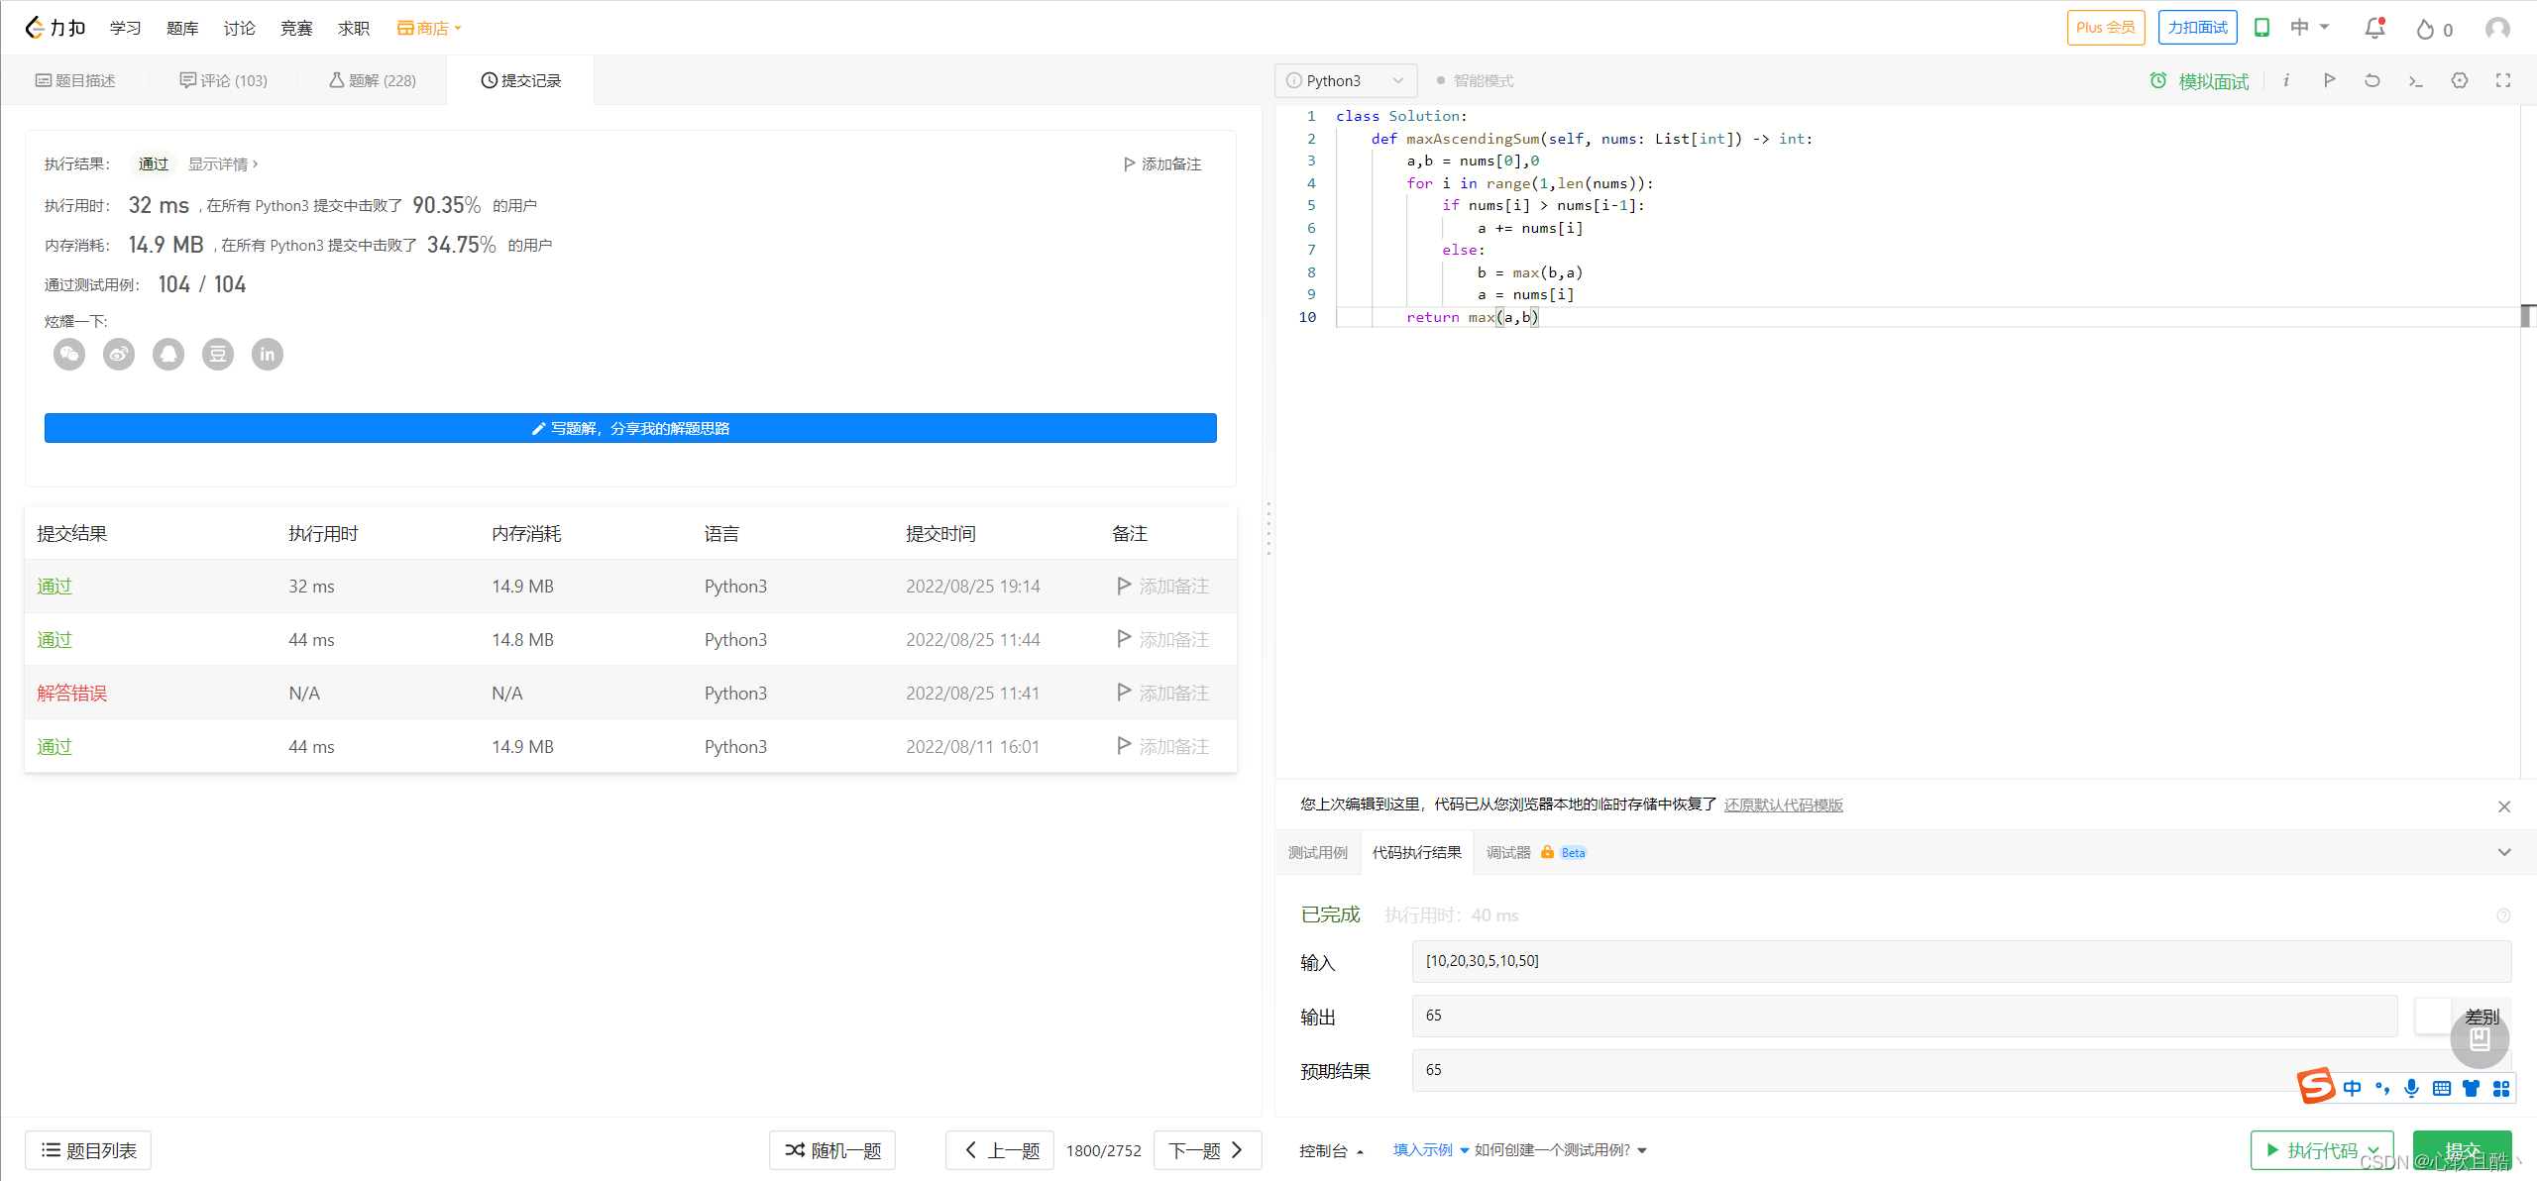Image resolution: width=2537 pixels, height=1181 pixels.
Task: Collapse the test result panel chevron
Action: [2504, 852]
